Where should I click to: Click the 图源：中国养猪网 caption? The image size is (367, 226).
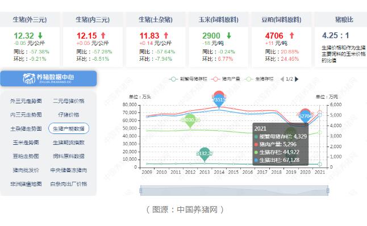click(185, 210)
